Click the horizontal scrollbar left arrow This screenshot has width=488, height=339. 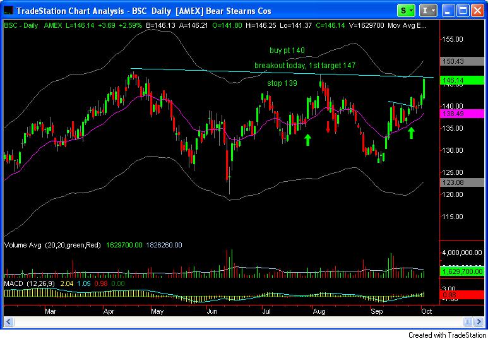tap(9, 321)
